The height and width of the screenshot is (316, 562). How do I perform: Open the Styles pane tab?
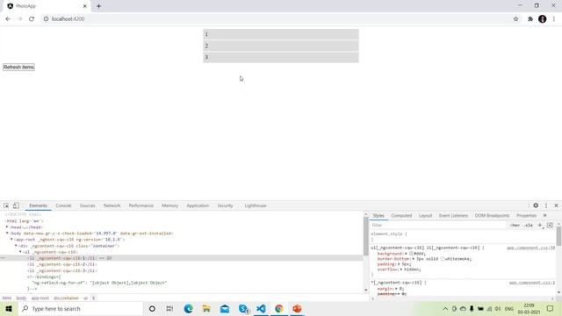click(378, 216)
